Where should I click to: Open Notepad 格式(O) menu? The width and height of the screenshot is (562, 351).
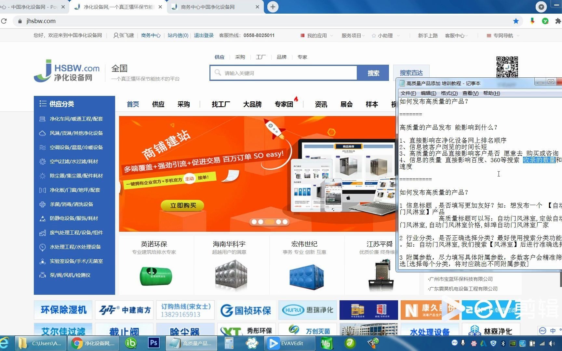point(449,93)
